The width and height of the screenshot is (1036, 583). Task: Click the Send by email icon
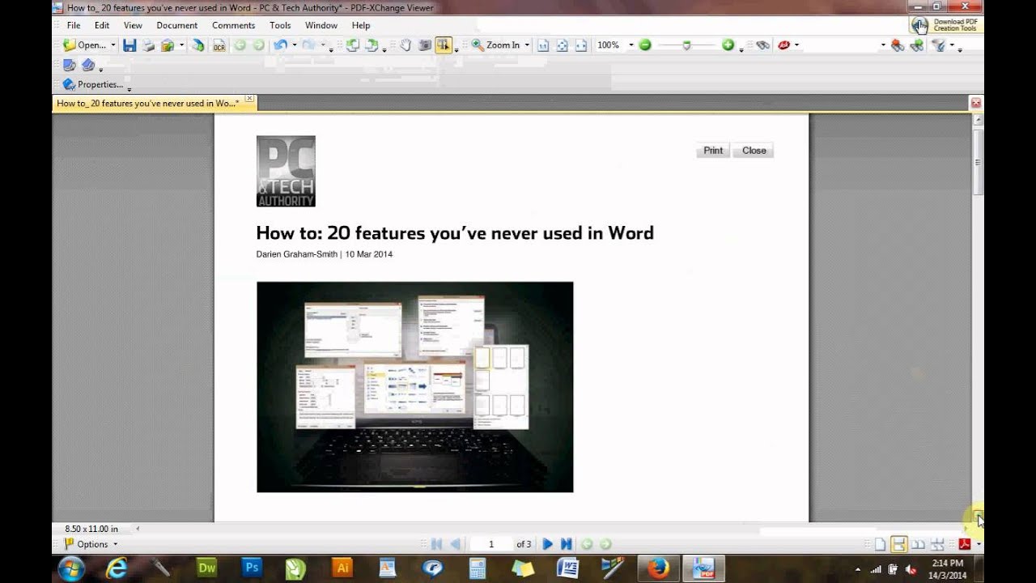[168, 45]
